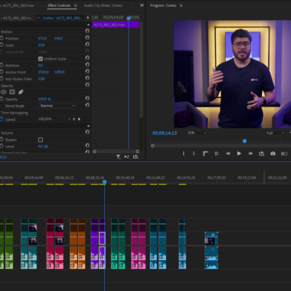Reset the Scale parameter
The height and width of the screenshot is (291, 291).
(87, 44)
